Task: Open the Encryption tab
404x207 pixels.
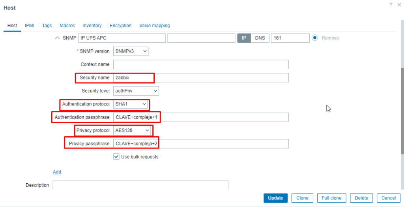Action: coord(121,26)
